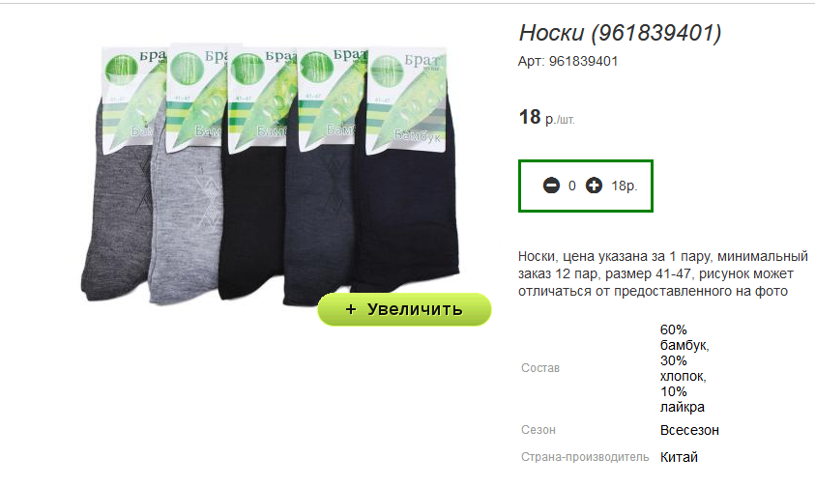Click the Китай country value
This screenshot has height=487, width=815.
pos(679,457)
